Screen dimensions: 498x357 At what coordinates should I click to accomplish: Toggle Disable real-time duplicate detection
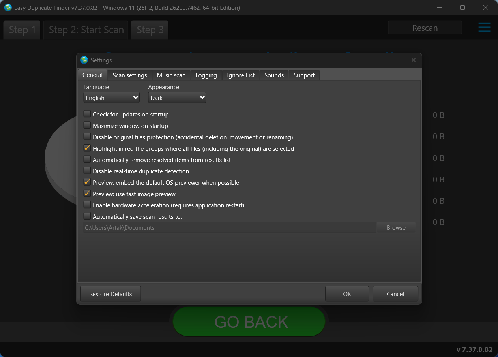point(87,171)
